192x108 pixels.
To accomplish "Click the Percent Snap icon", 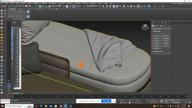I will point(77,6).
